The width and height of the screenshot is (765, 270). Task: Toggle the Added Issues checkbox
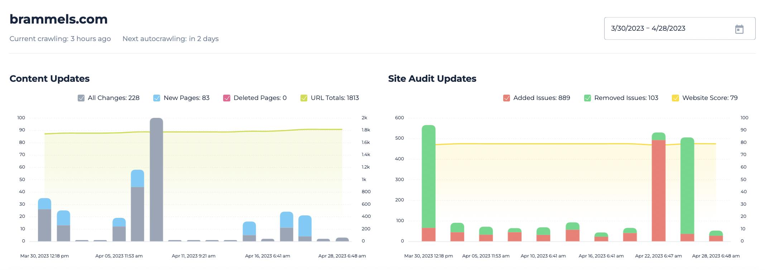point(506,98)
